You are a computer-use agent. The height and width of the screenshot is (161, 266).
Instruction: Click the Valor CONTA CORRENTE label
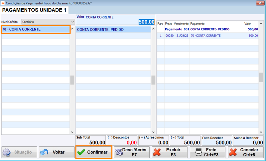coord(95,17)
